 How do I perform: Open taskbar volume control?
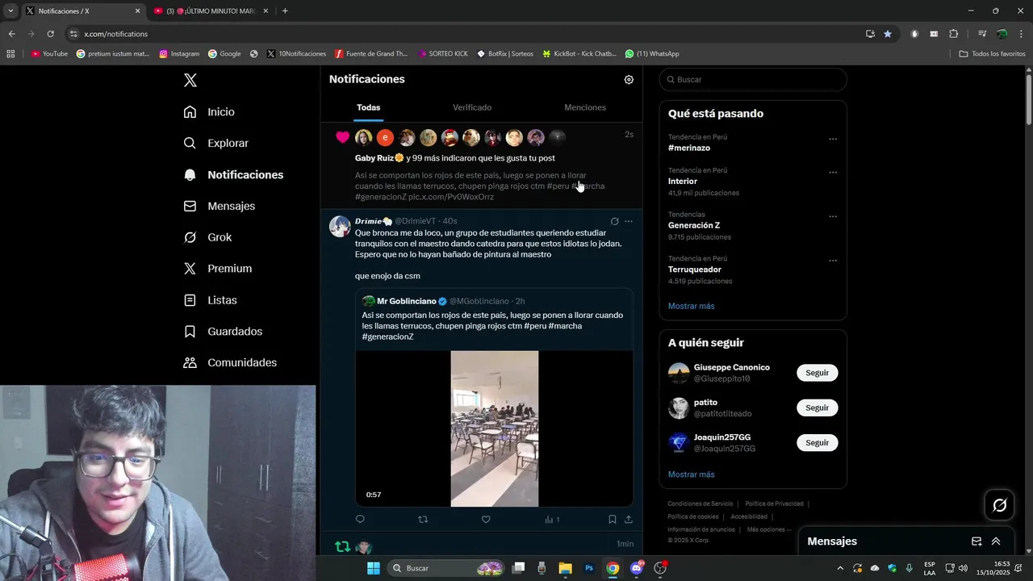pyautogui.click(x=964, y=568)
